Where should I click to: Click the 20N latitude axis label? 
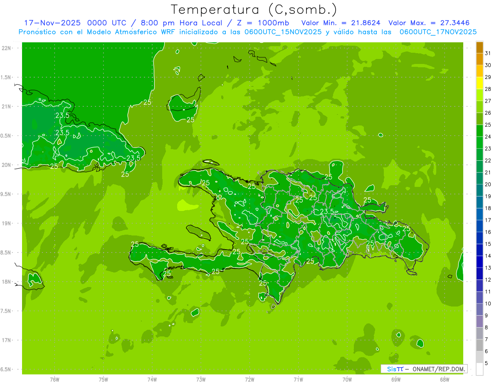7,165
